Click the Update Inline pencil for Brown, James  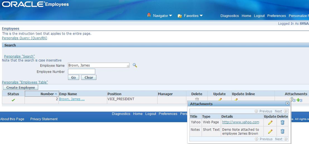(236, 100)
